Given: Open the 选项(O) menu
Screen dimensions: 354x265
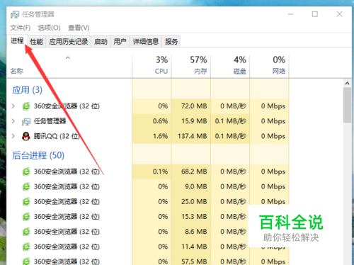Looking at the screenshot, I should coord(49,28).
